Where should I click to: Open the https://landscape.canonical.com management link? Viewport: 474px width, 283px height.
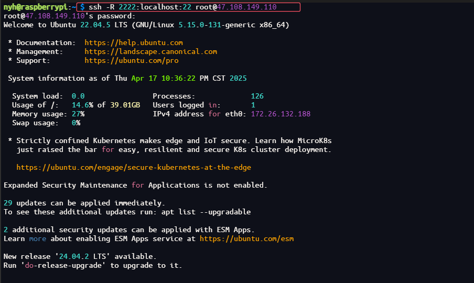tap(151, 52)
